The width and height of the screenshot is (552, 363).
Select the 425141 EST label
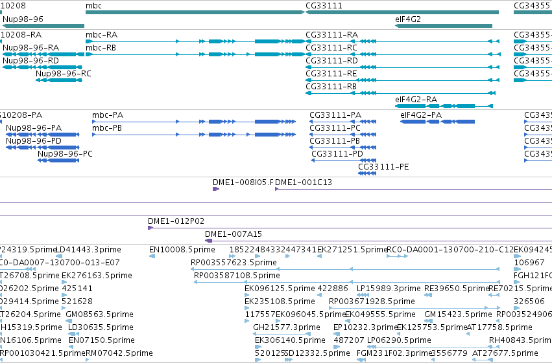pyautogui.click(x=77, y=289)
